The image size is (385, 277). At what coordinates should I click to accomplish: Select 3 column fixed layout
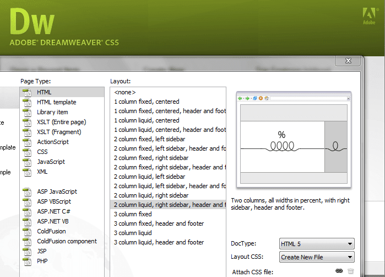click(x=168, y=214)
